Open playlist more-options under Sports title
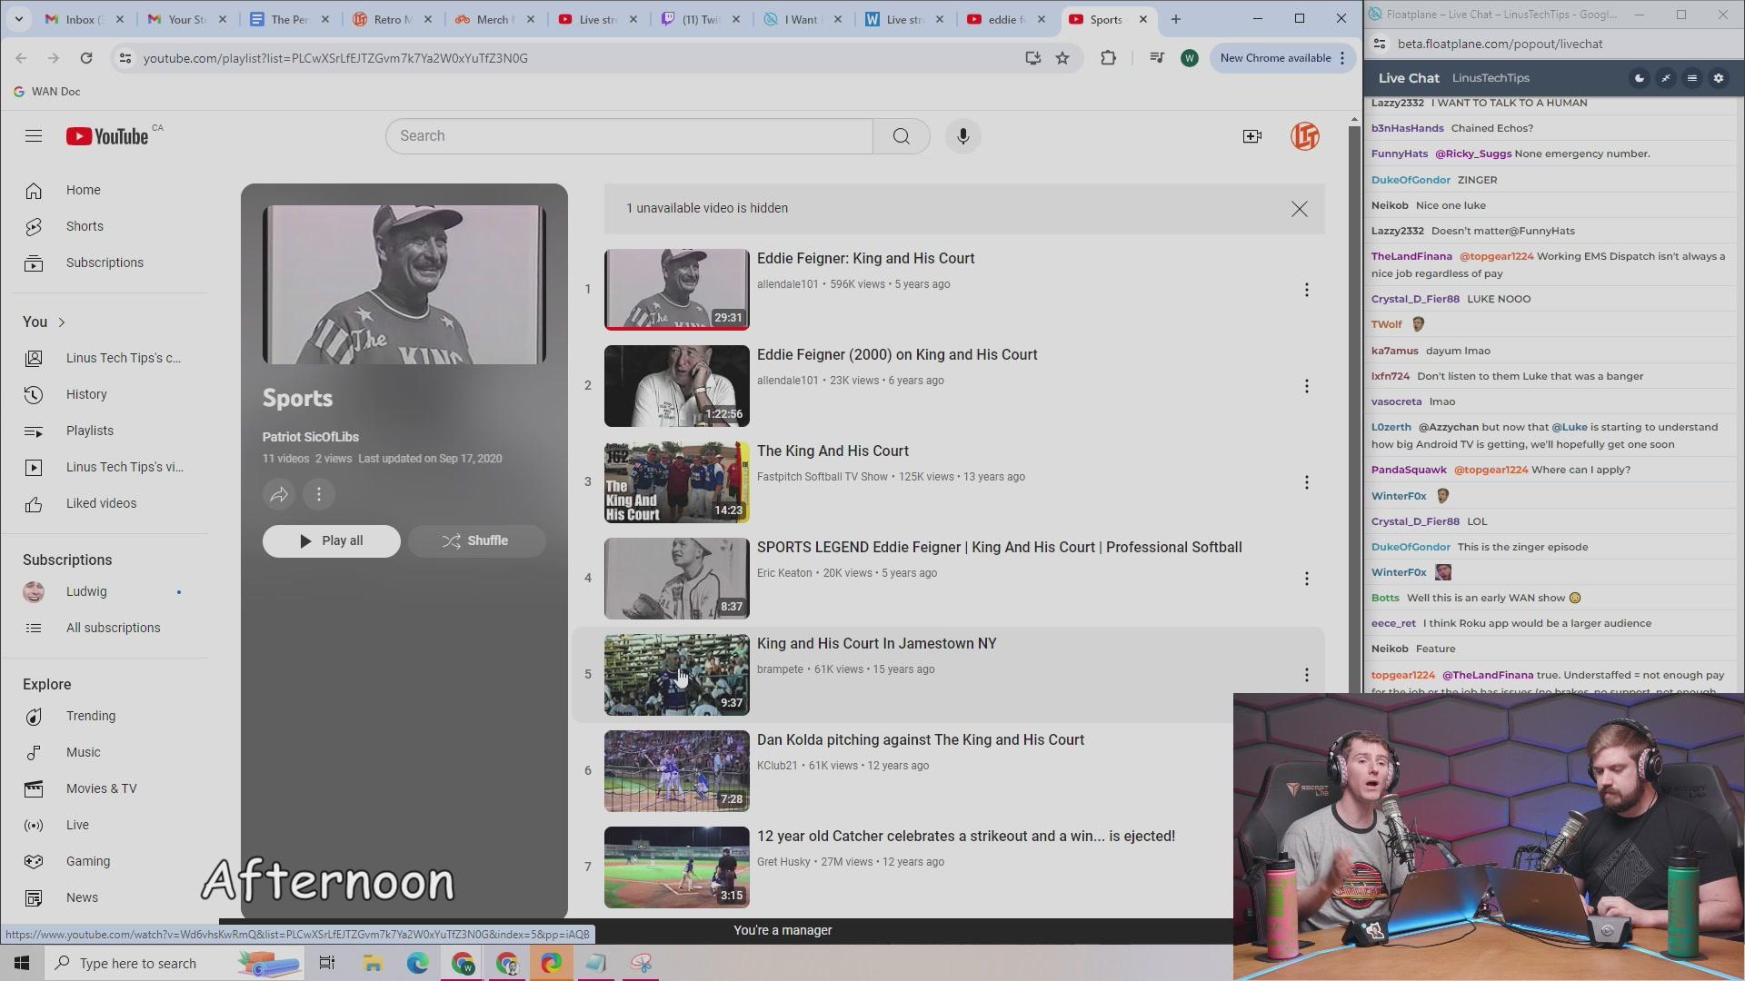This screenshot has width=1745, height=981. pos(319,494)
